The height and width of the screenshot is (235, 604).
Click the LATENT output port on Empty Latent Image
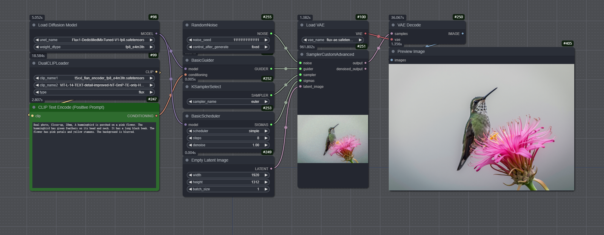(x=271, y=169)
